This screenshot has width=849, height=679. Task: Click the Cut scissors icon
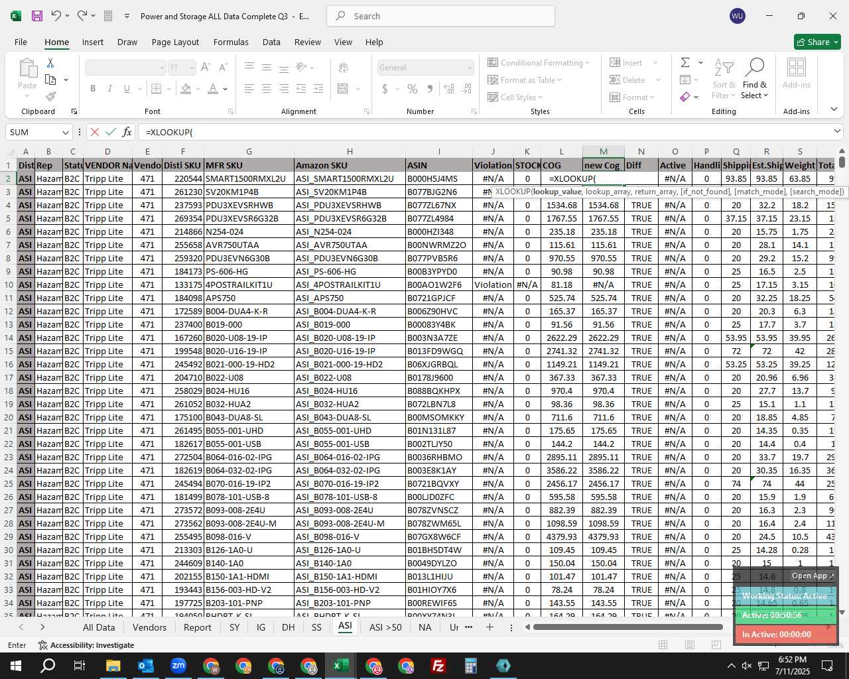point(50,62)
